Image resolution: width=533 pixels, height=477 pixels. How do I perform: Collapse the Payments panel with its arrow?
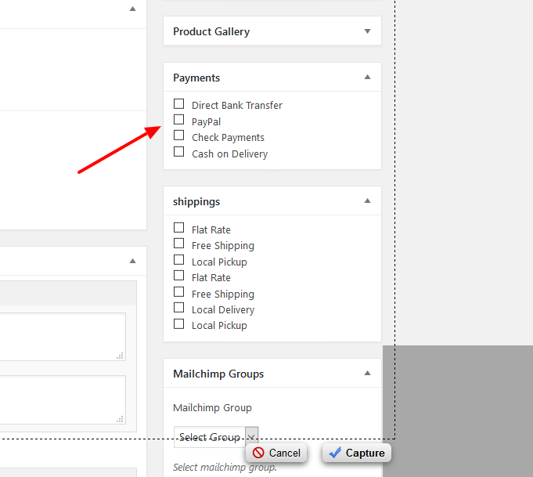coord(367,78)
